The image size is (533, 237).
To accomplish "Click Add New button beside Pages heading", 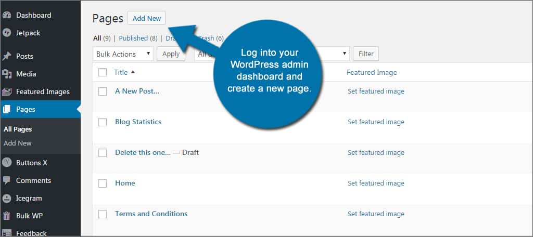I will tap(146, 18).
